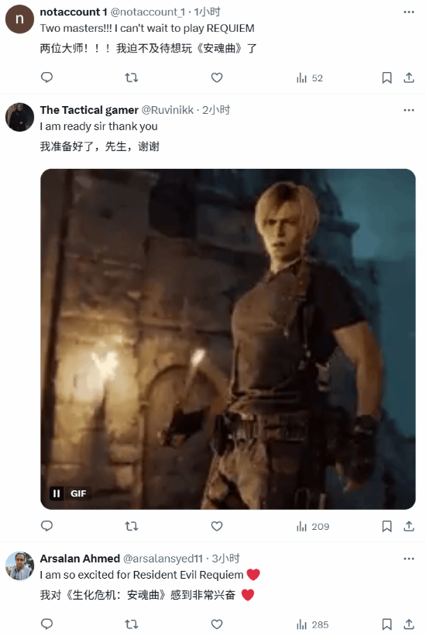426x636 pixels.
Task: Share The Tactical gamer's GIF tweet
Action: pos(409,527)
